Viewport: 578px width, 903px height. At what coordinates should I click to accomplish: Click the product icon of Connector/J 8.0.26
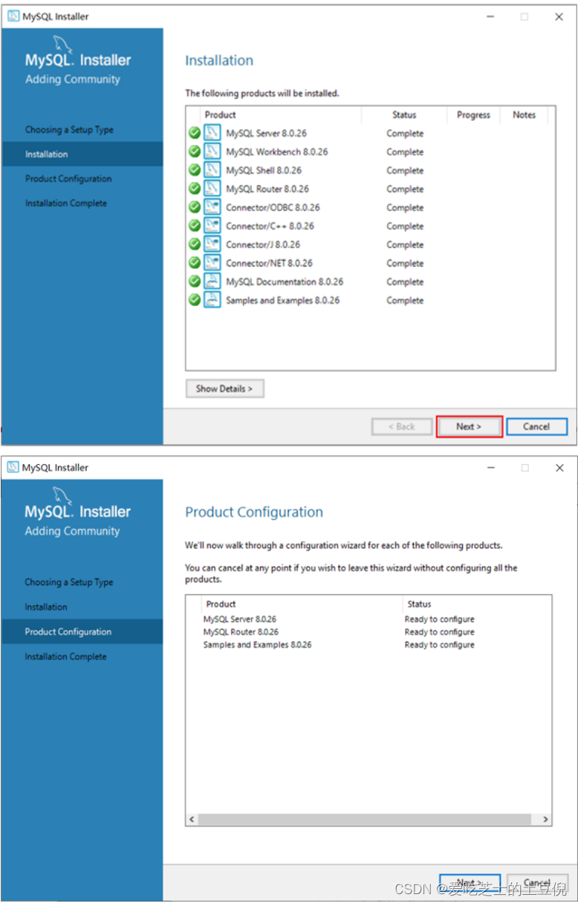tap(212, 244)
